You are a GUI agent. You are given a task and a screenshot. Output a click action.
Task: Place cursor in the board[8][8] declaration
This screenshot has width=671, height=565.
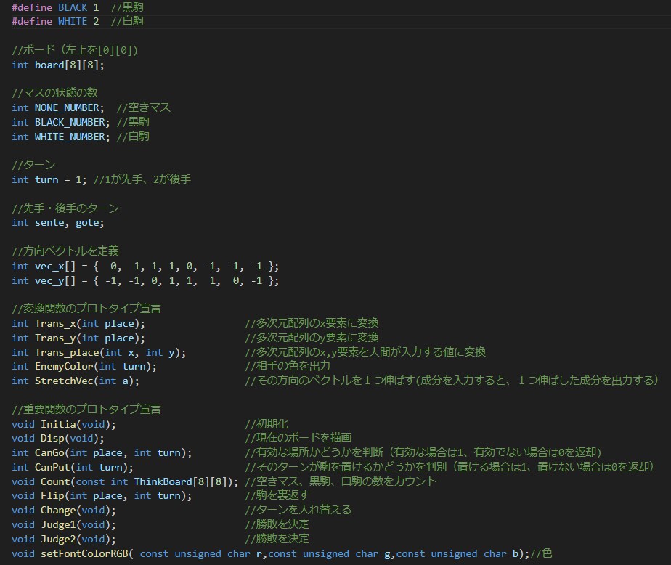point(51,65)
